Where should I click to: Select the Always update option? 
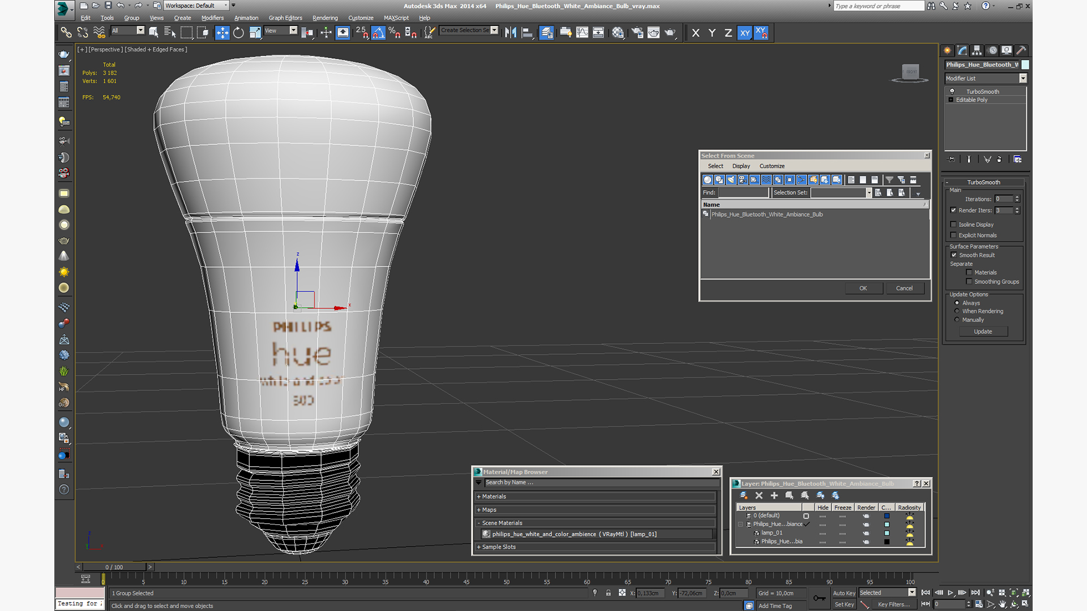pyautogui.click(x=957, y=303)
